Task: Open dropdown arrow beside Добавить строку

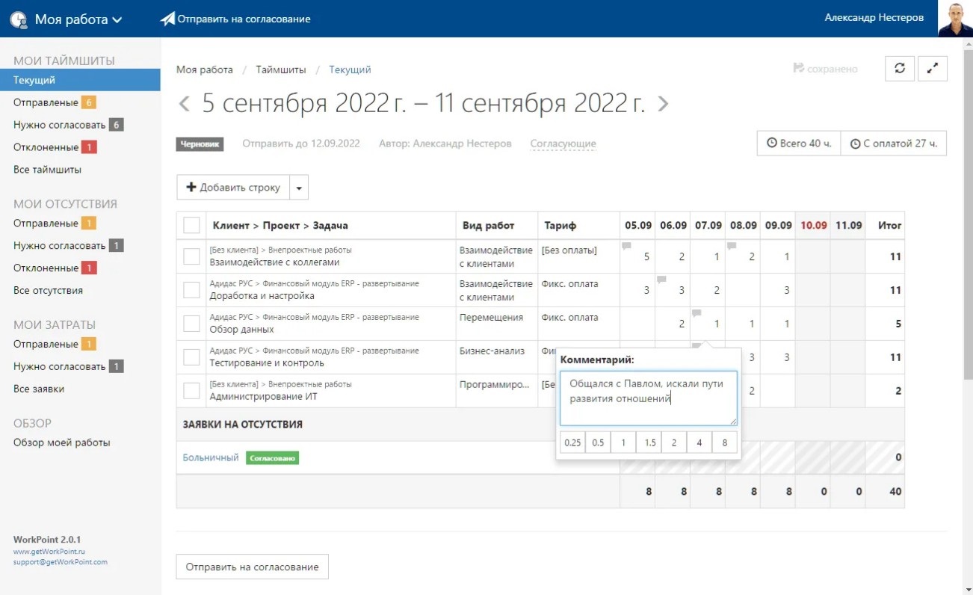Action: [299, 188]
